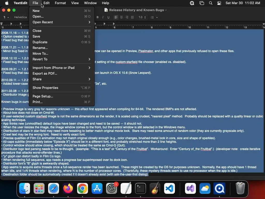Viewport: 265px width, 199px height.
Task: Choose New from the File menu
Action: tap(62, 11)
